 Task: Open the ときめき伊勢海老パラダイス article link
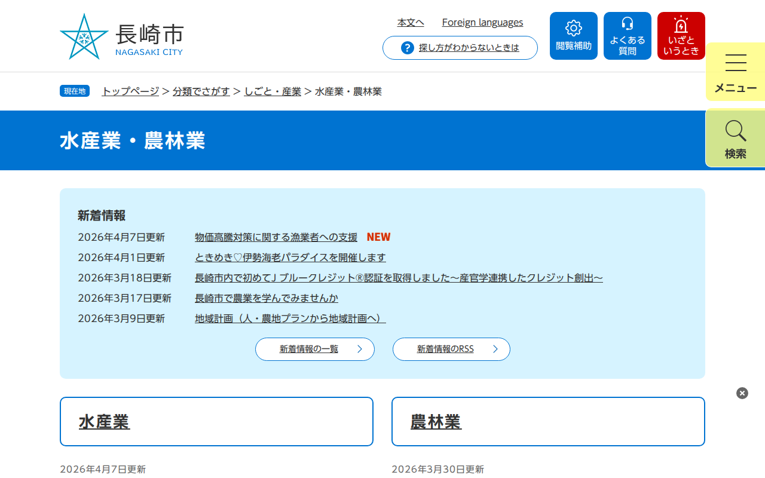[x=290, y=257]
